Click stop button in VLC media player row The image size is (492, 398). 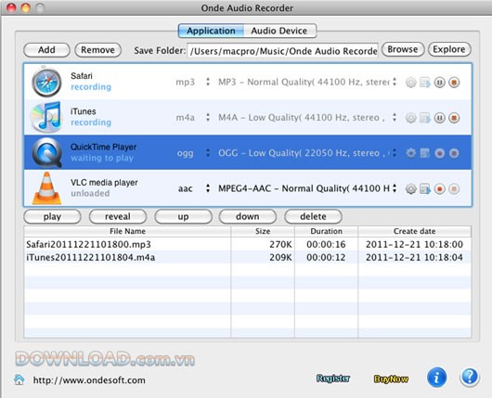(454, 189)
